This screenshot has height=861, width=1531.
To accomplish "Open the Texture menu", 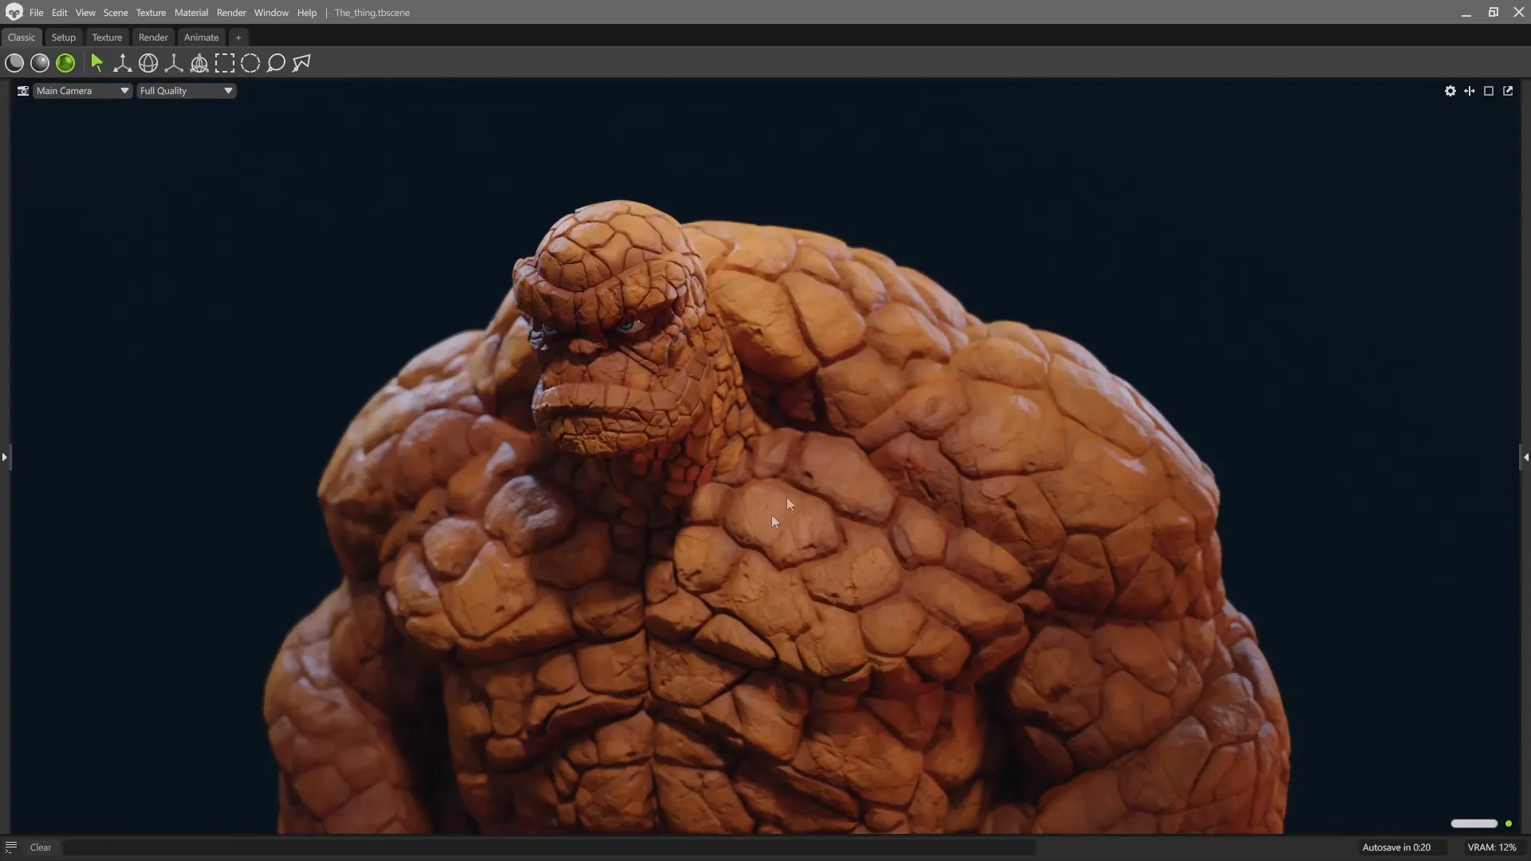I will (151, 13).
